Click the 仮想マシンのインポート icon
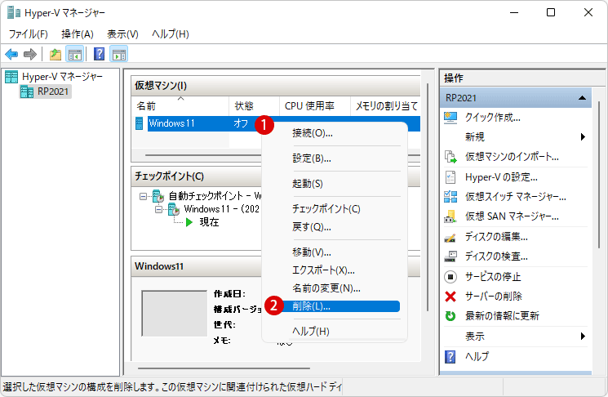 tap(450, 157)
